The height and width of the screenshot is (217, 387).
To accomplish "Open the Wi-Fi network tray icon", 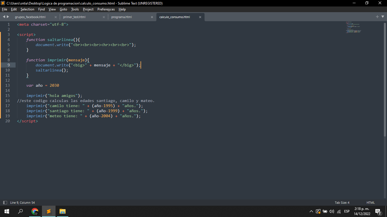I will (339, 211).
